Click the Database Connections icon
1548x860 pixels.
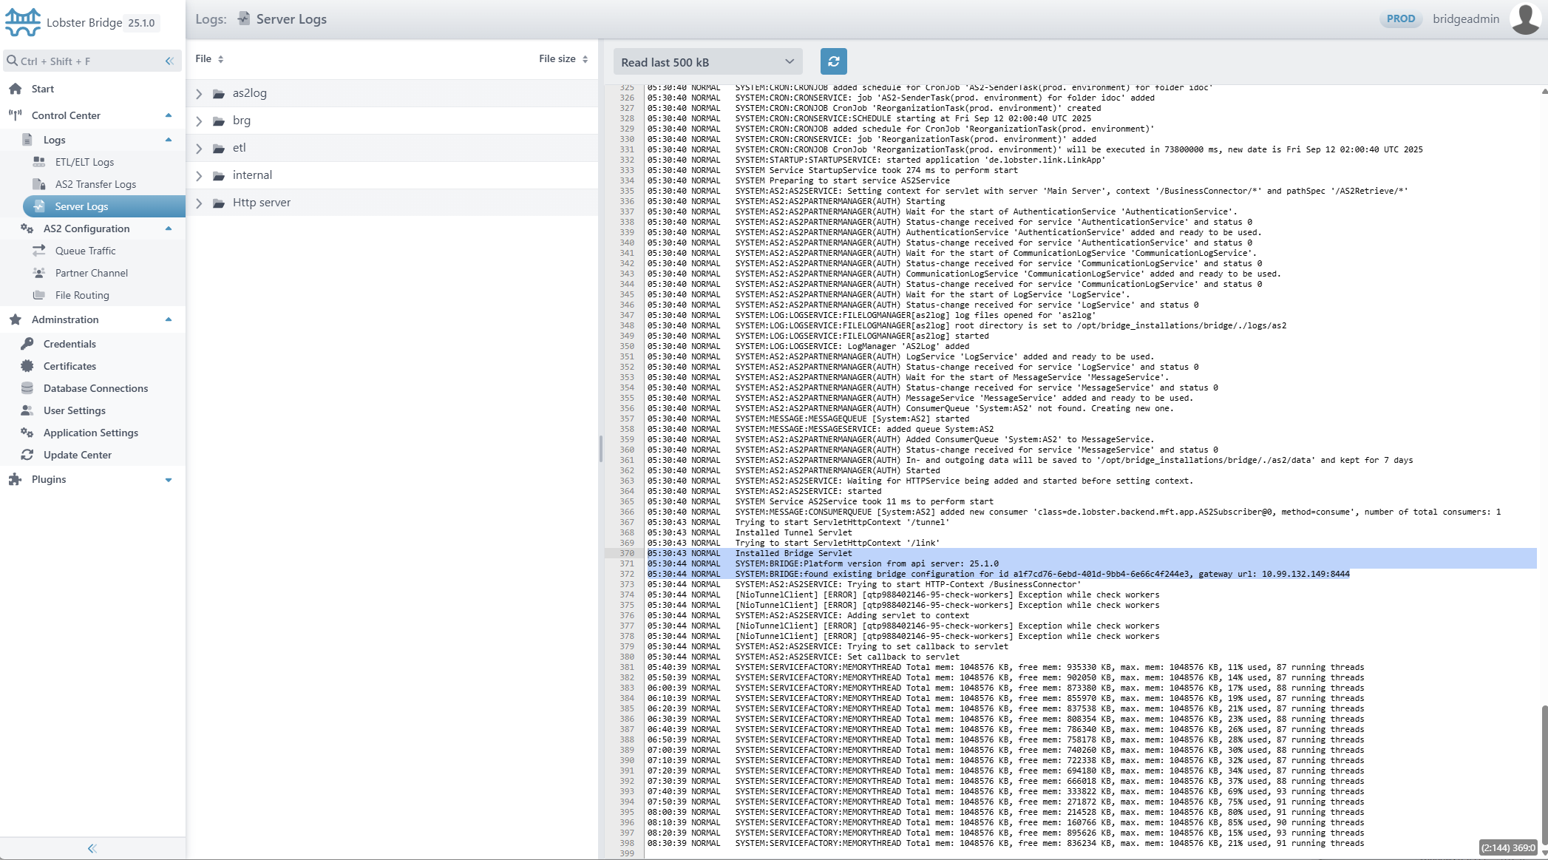(27, 388)
